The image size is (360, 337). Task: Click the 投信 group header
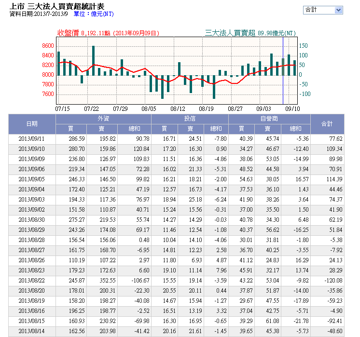(x=190, y=119)
